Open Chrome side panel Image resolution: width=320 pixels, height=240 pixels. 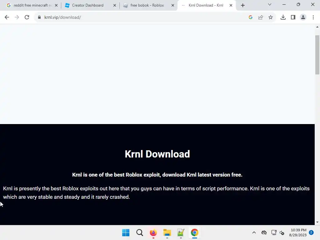coord(293,17)
